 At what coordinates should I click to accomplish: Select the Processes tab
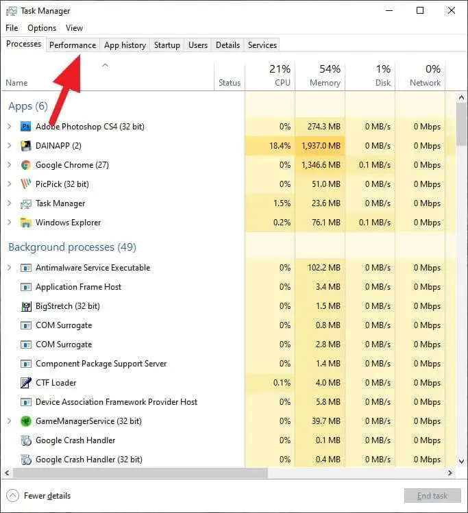[x=23, y=44]
